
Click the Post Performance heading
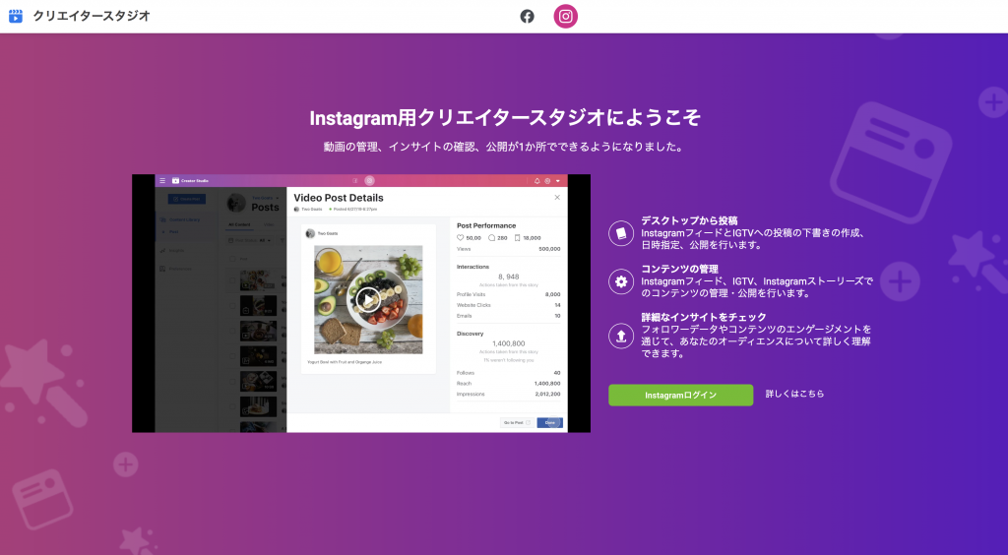(486, 225)
